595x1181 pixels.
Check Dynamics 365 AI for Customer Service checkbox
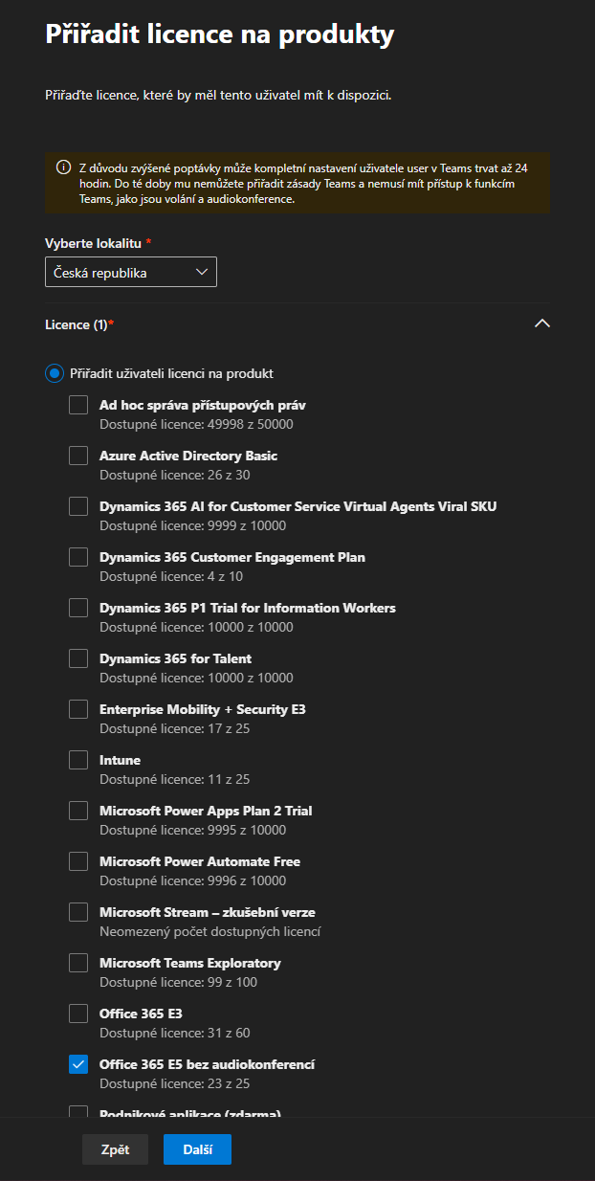(78, 506)
